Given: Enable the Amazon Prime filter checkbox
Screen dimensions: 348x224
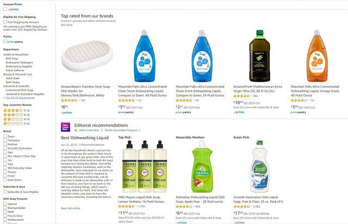Looking at the screenshot, I should [5, 9].
